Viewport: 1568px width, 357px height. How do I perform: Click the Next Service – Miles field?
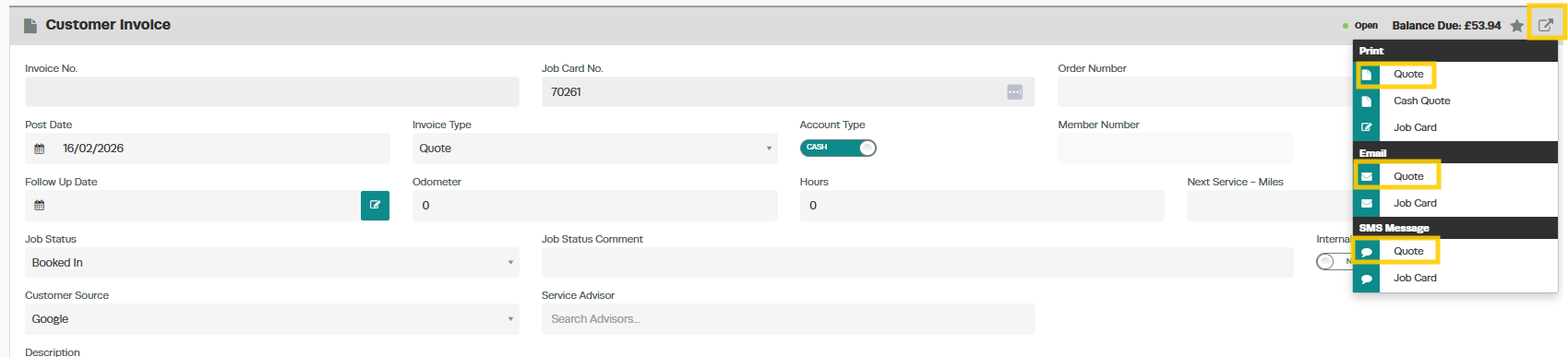[1270, 206]
